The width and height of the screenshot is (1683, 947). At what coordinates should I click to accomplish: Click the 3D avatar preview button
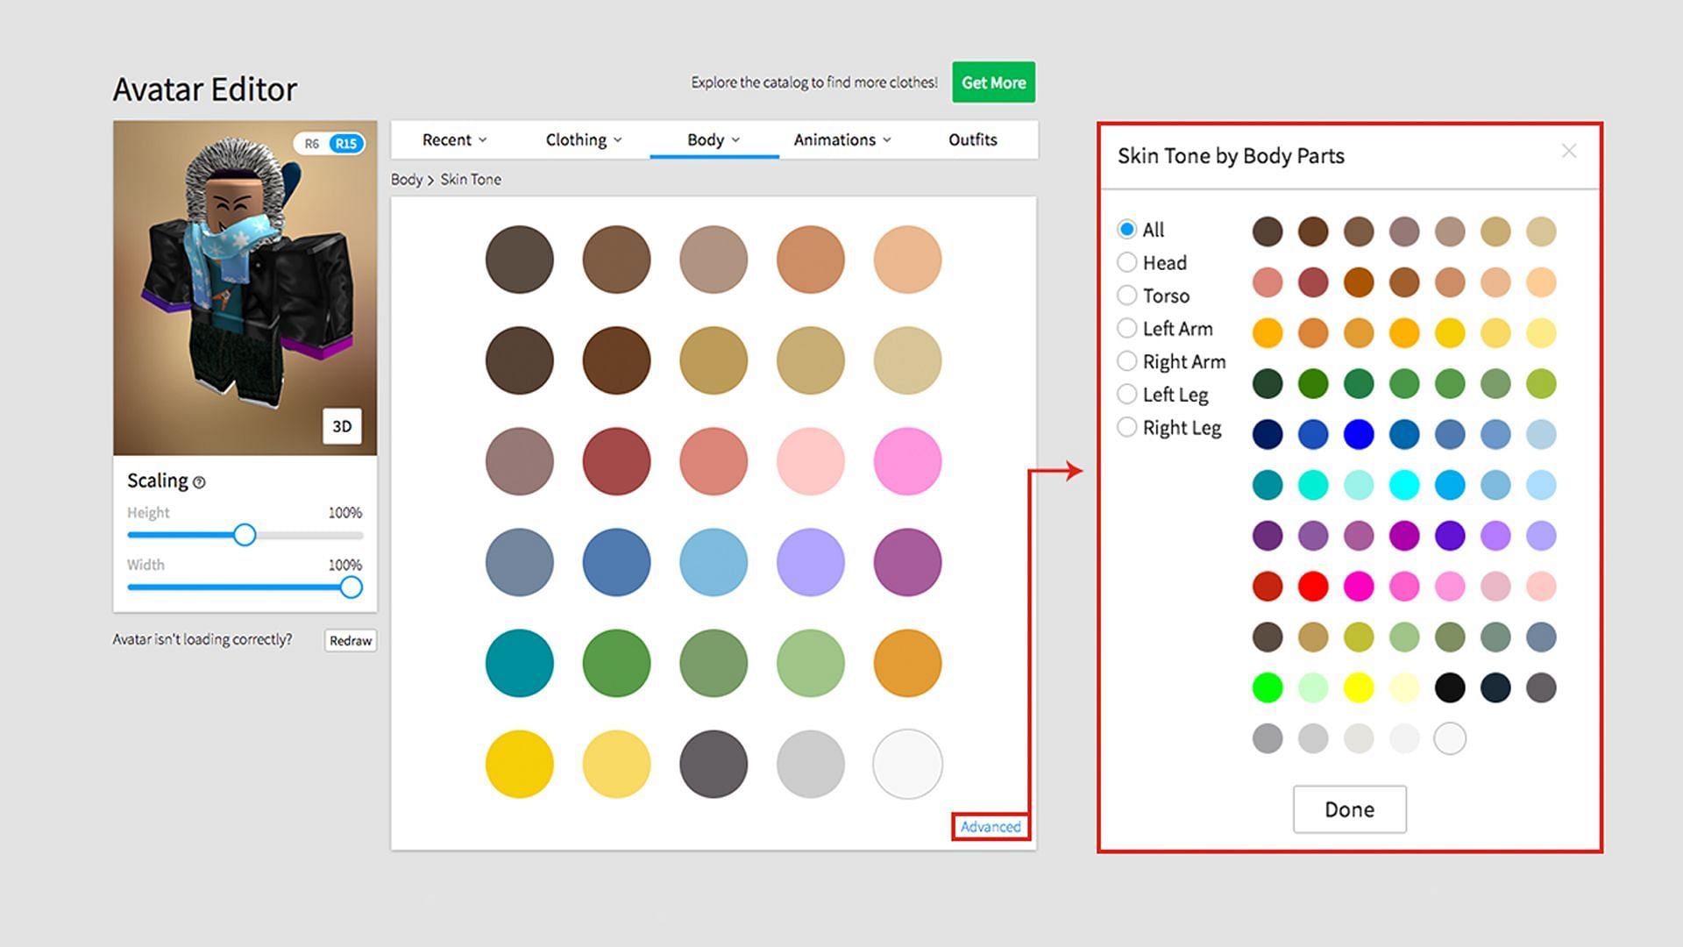[344, 424]
